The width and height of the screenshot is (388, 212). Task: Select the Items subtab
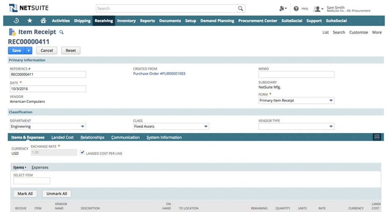click(x=19, y=167)
